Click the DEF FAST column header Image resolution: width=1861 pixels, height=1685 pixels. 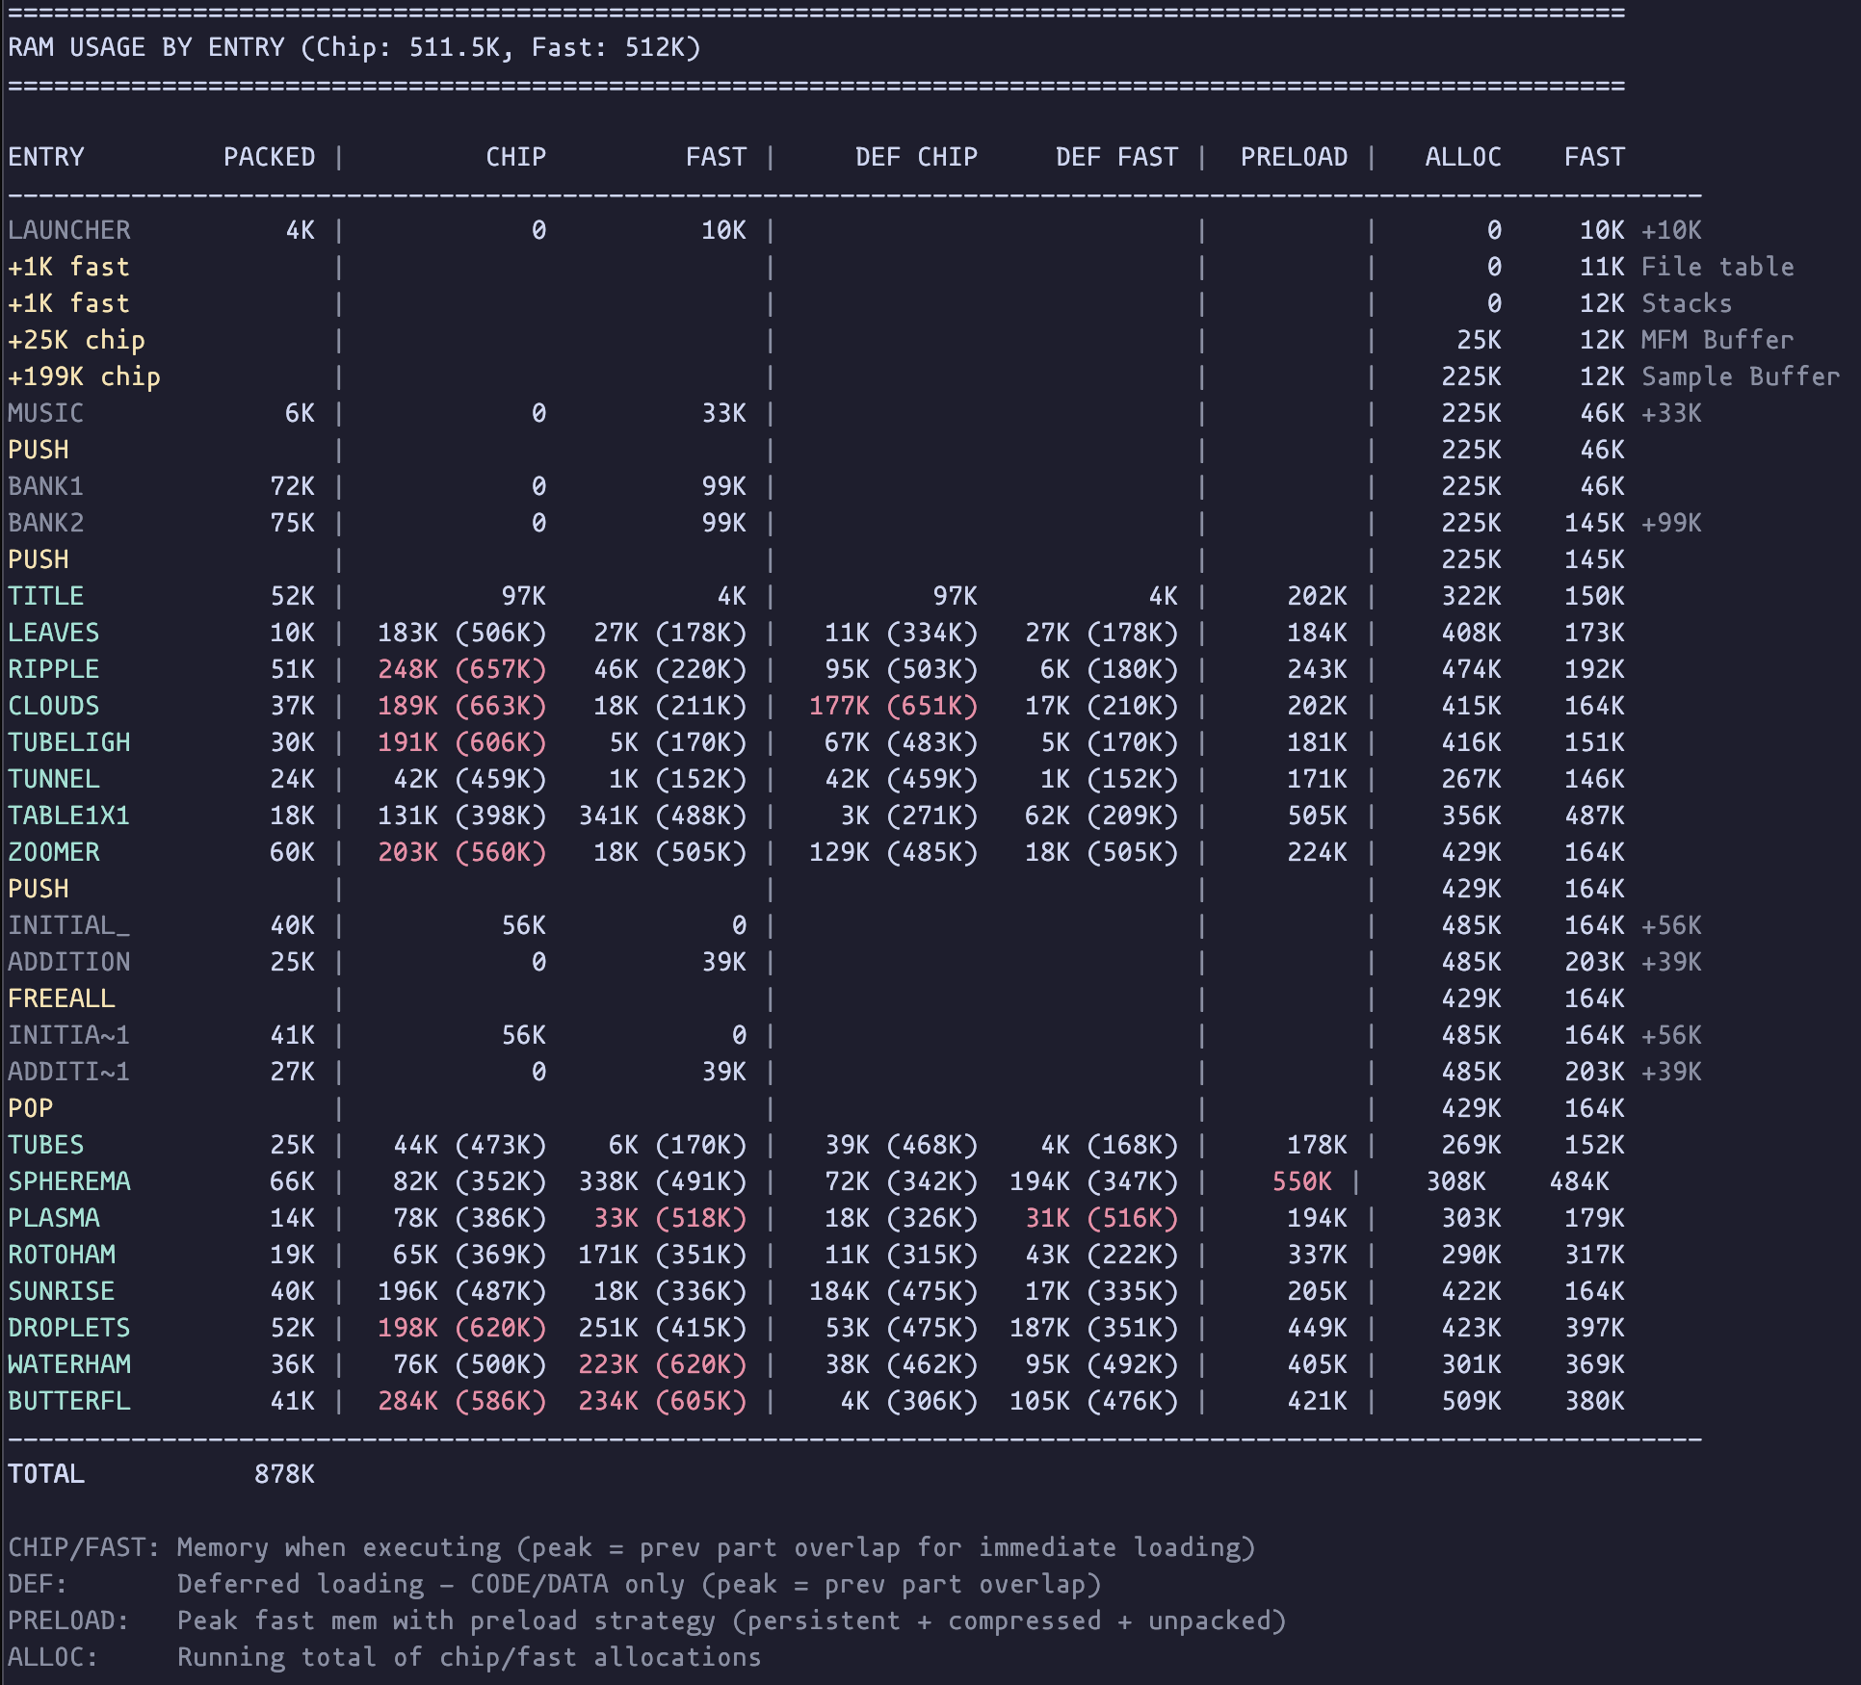click(x=1117, y=157)
